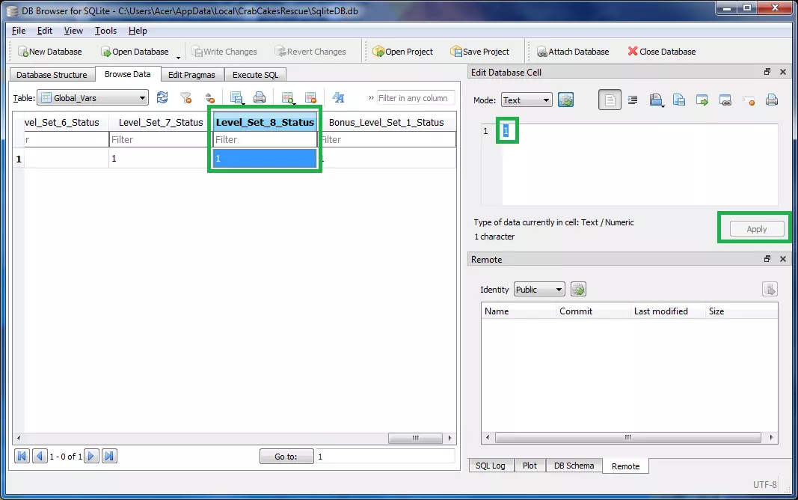798x500 pixels.
Task: Print the cell contents using the cell editor printer icon
Action: tap(772, 100)
